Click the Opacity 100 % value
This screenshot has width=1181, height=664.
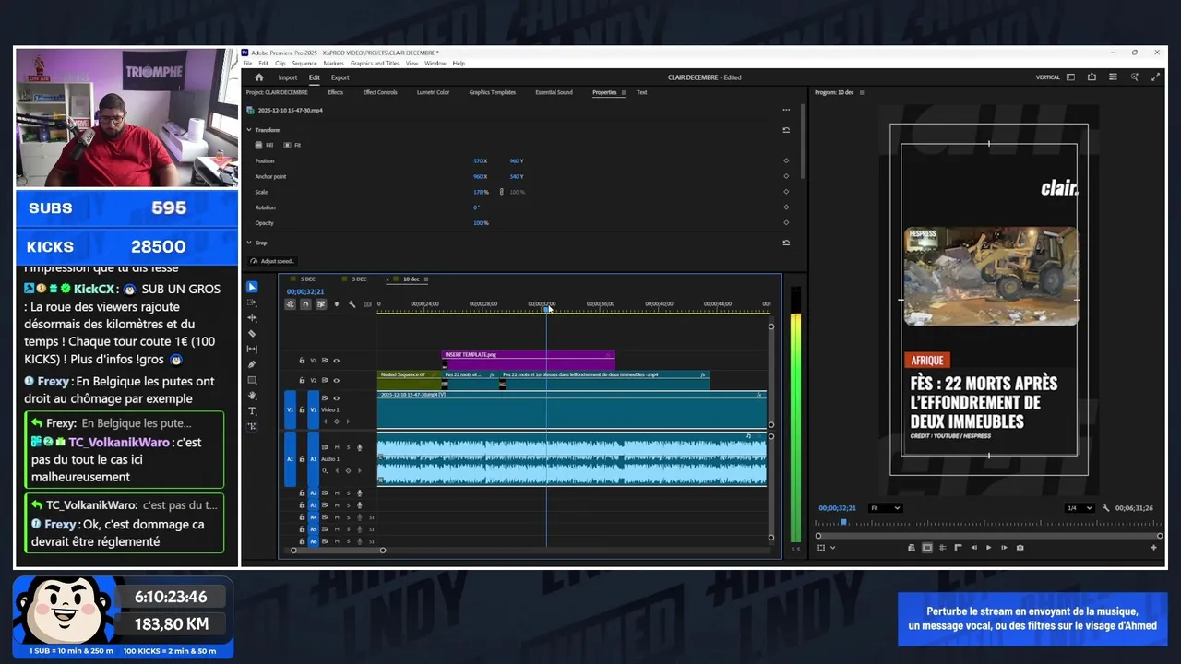pos(481,223)
